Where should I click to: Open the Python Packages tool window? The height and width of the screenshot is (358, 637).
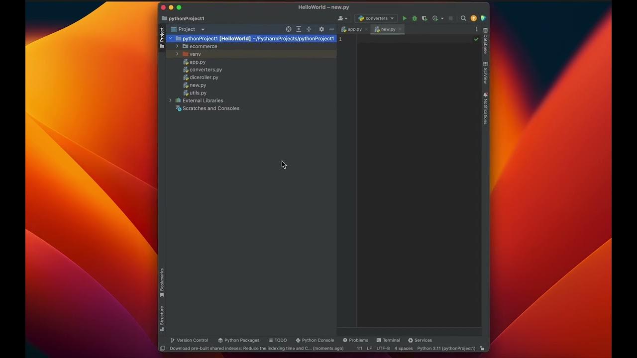coord(239,341)
